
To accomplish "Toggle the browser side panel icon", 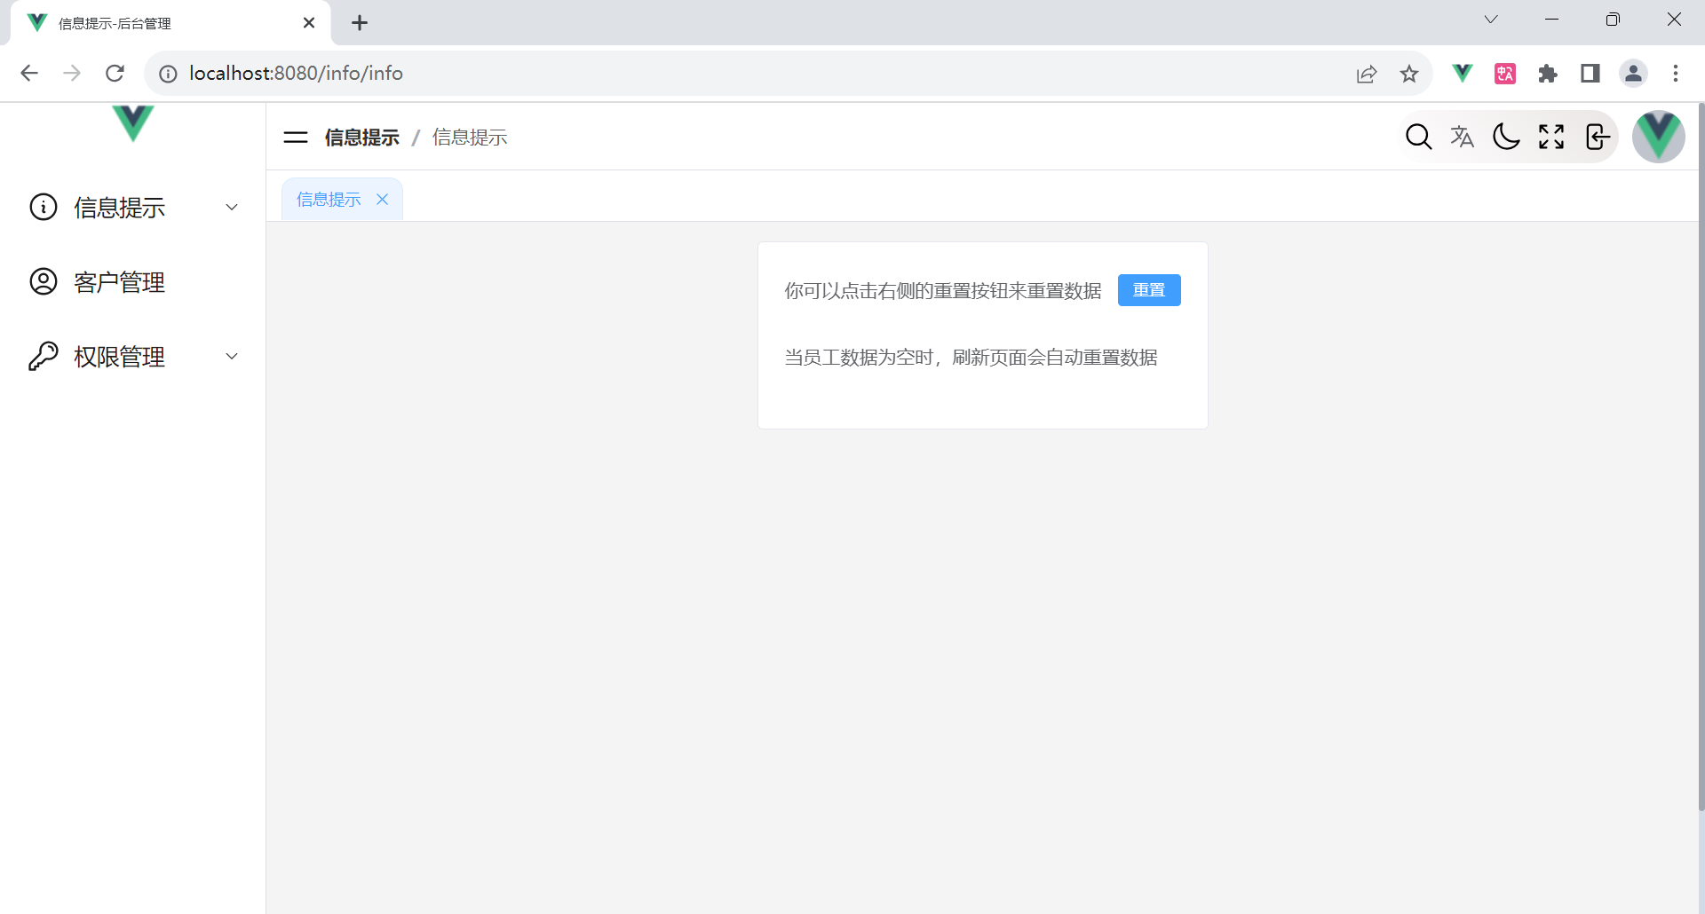I will click(x=1590, y=74).
